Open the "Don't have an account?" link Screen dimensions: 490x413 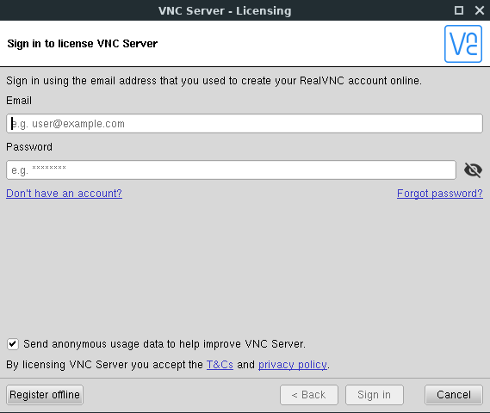pos(64,194)
